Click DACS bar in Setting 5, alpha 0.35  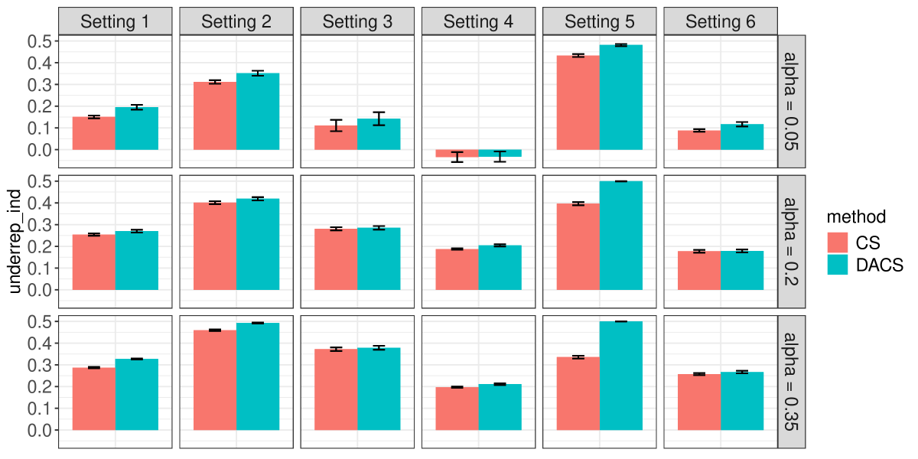[x=620, y=376]
